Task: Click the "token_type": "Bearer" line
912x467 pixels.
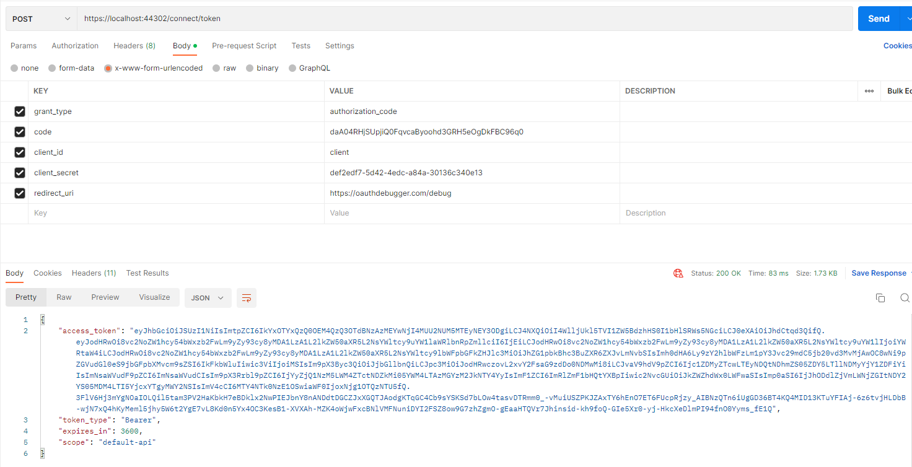Action: coord(109,420)
